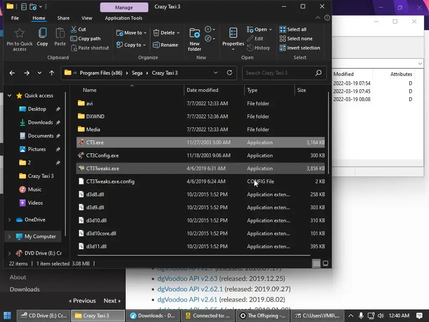
Task: Click Select none
Action: [x=296, y=39]
